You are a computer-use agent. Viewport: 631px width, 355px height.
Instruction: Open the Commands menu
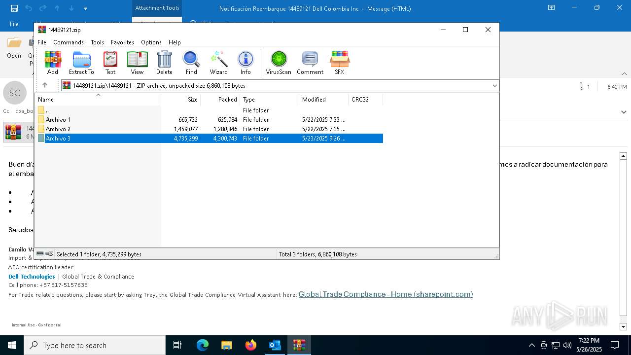click(69, 42)
